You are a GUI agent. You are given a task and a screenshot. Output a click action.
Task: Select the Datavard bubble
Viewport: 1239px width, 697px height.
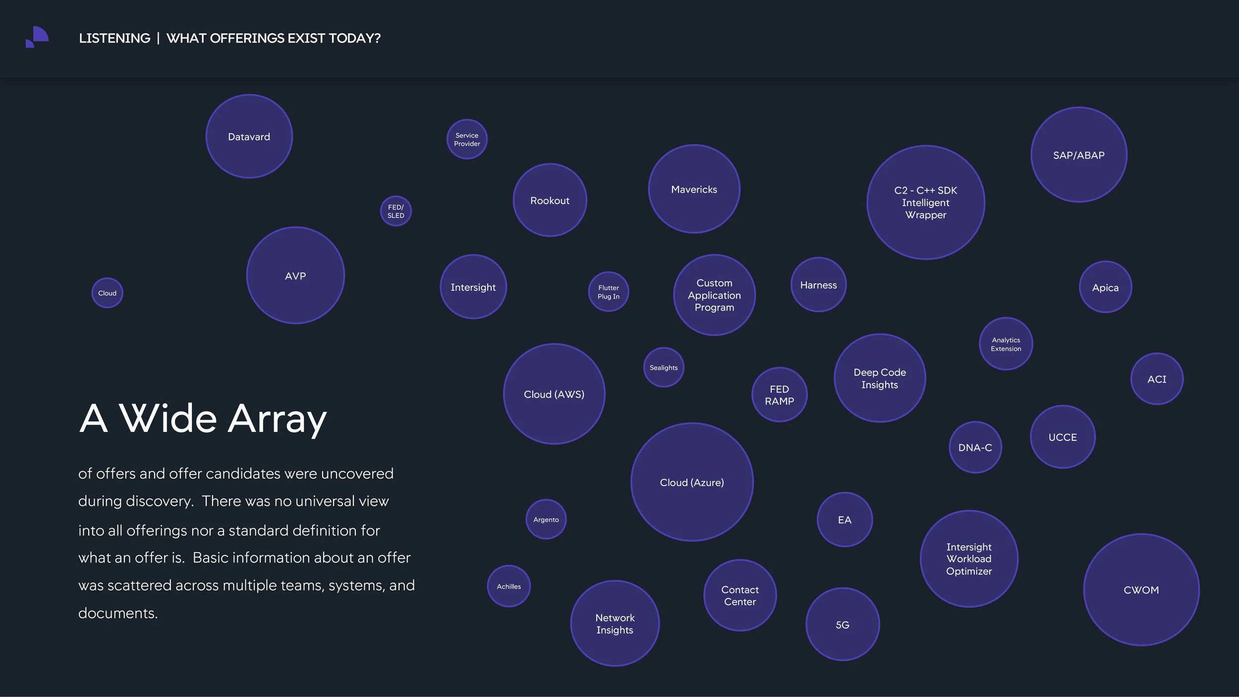pyautogui.click(x=249, y=137)
